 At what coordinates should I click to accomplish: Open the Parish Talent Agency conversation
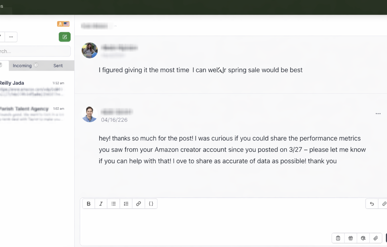(x=32, y=113)
